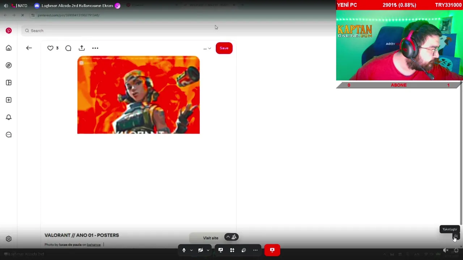The image size is (463, 260).
Task: Open the behance source link
Action: click(94, 245)
